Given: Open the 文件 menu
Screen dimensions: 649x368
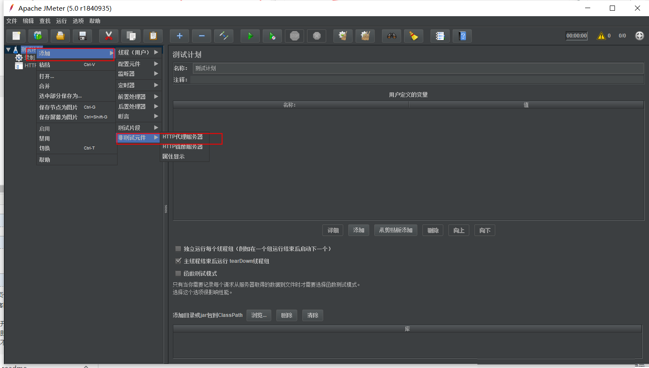Looking at the screenshot, I should pos(12,21).
